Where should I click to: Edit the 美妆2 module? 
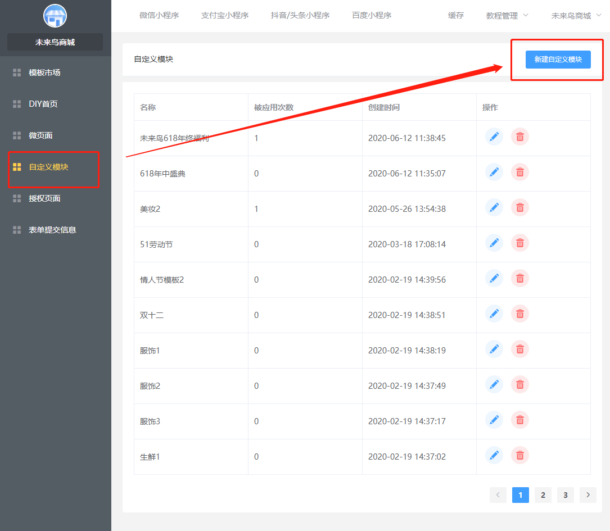494,208
